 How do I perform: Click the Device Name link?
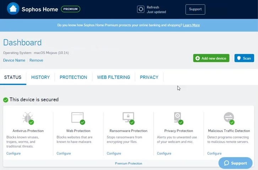tap(14, 60)
